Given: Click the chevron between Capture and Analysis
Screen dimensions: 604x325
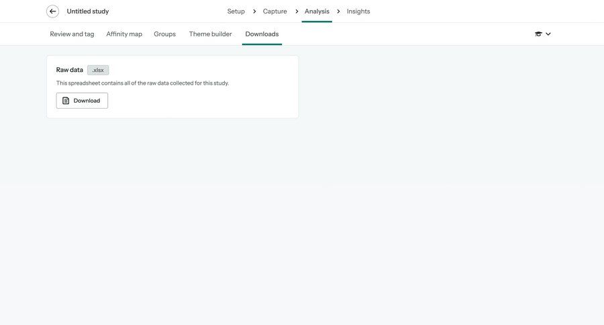Looking at the screenshot, I should coord(297,11).
